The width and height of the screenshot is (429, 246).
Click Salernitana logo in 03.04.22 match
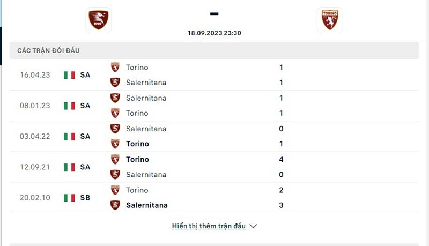115,129
